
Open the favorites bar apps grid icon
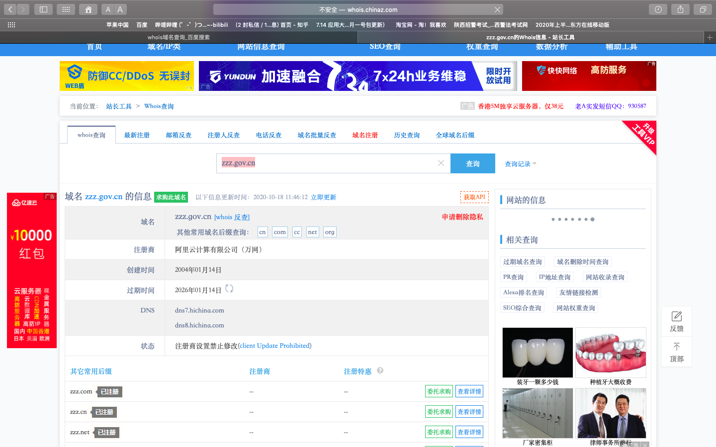click(x=11, y=25)
